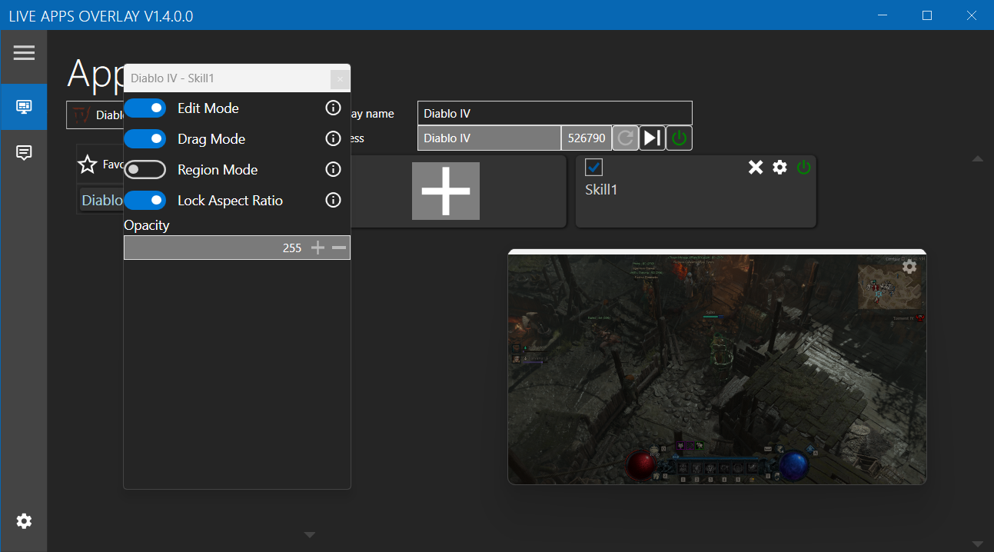Show info for Lock Aspect Ratio
The width and height of the screenshot is (994, 552).
click(333, 201)
